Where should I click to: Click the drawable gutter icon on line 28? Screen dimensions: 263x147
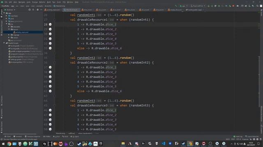(50, 24)
